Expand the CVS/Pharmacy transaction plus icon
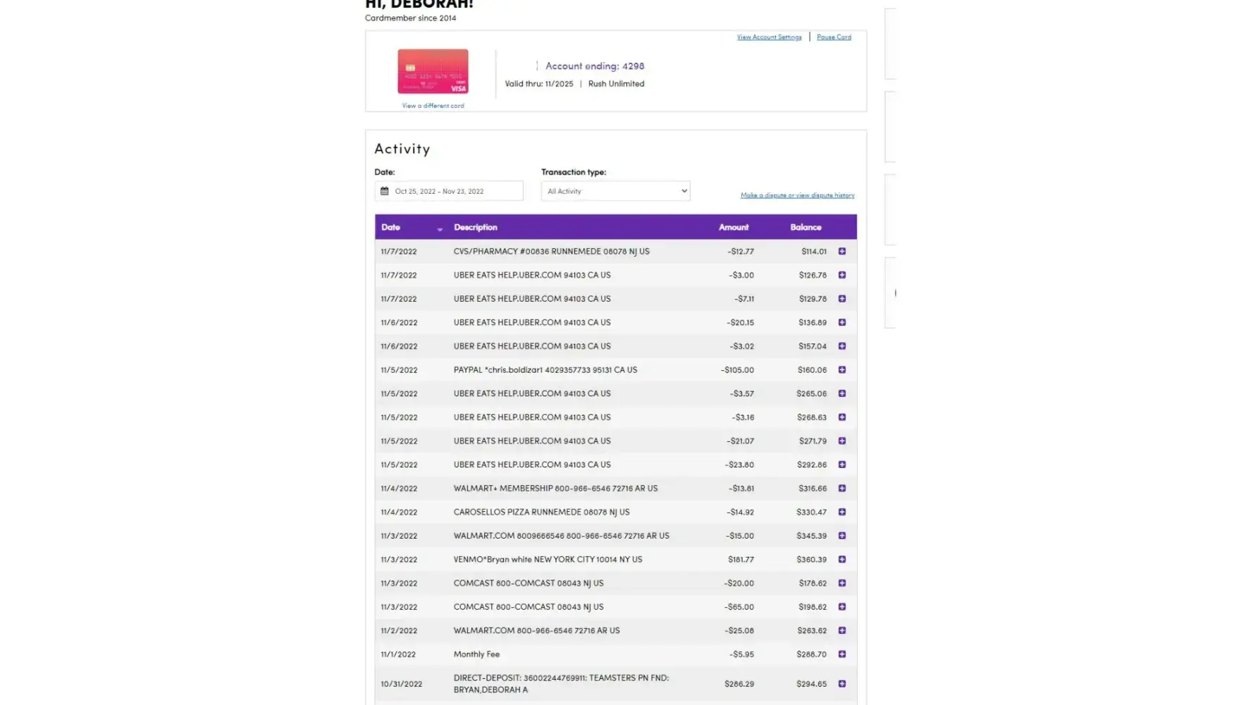Screen dimensions: 1253x705 point(841,252)
